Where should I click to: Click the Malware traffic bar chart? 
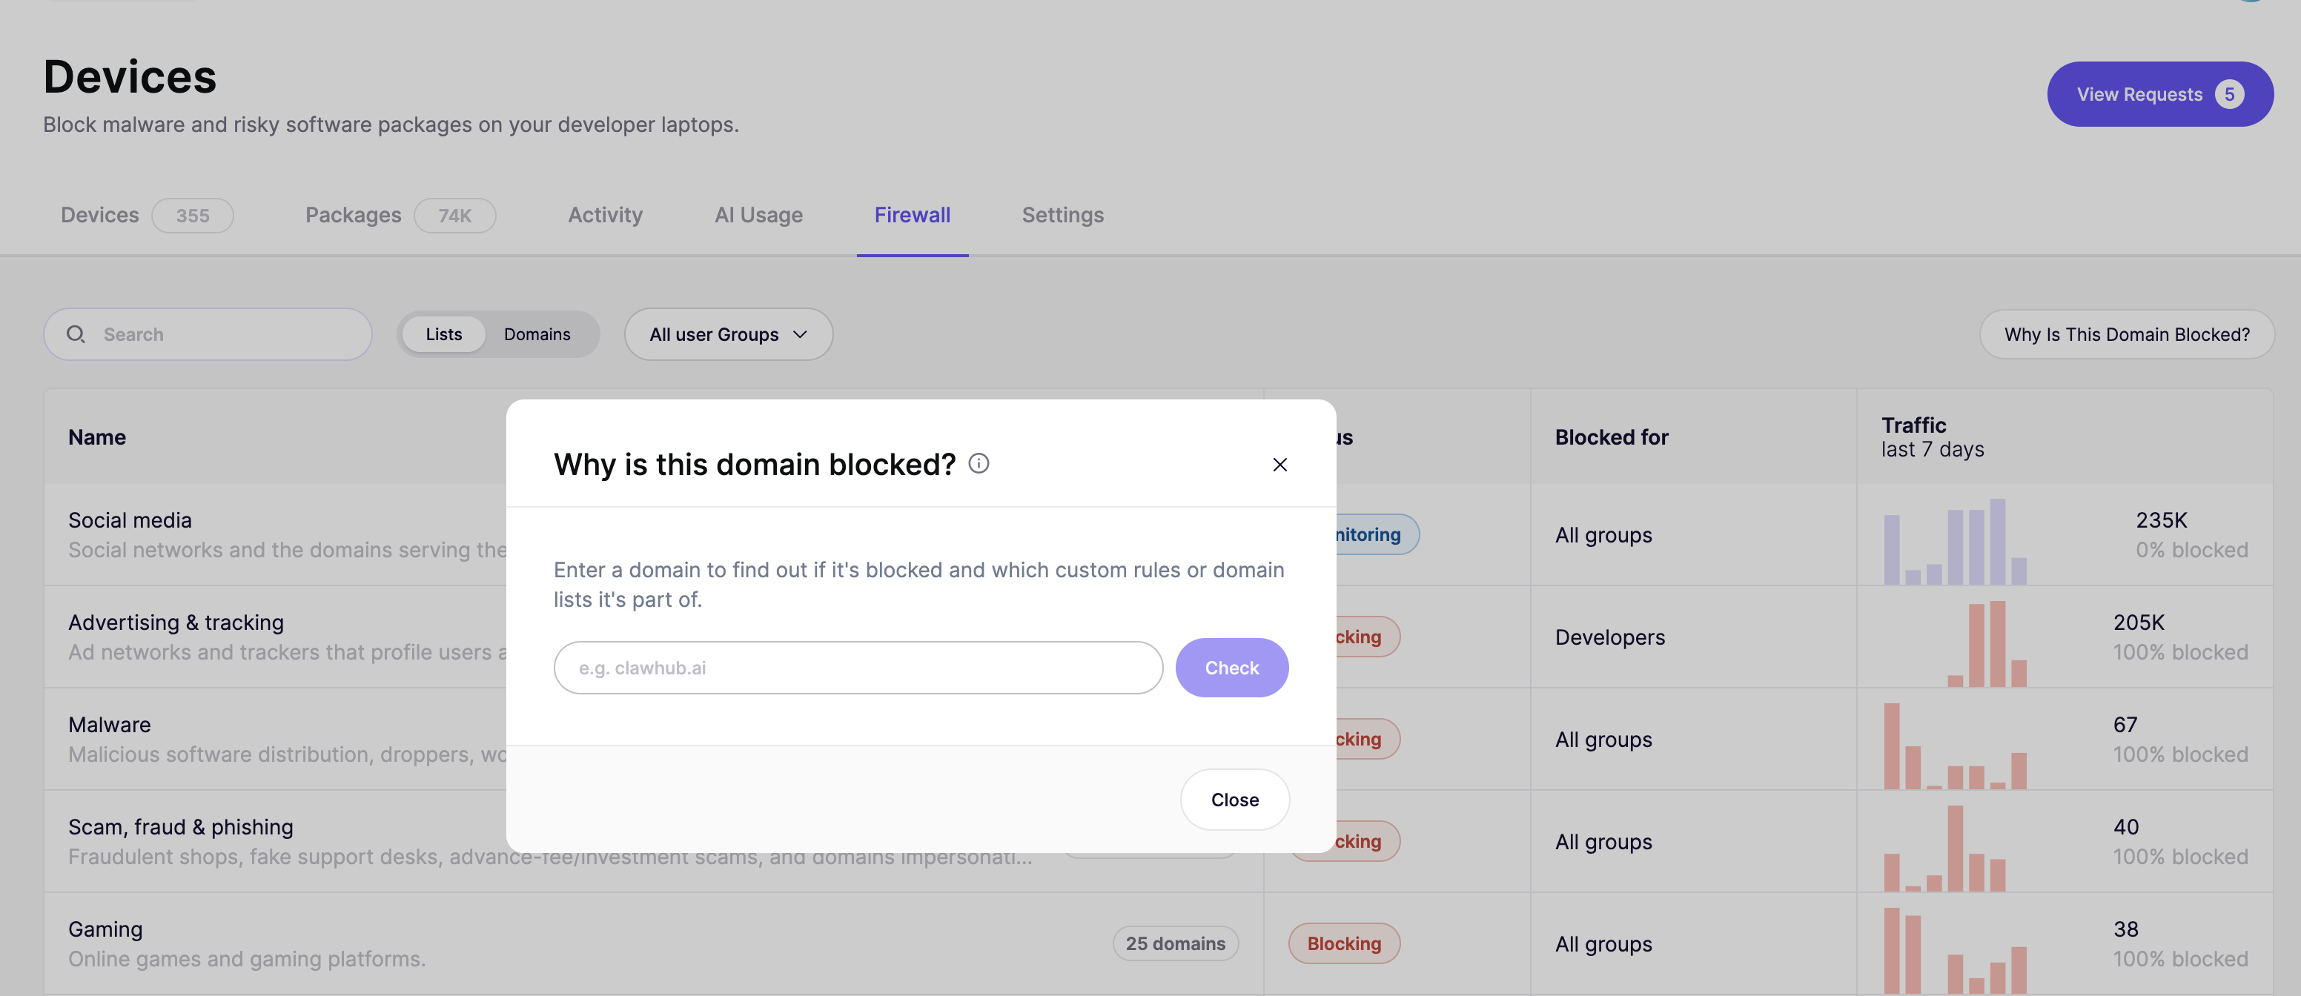click(1954, 746)
